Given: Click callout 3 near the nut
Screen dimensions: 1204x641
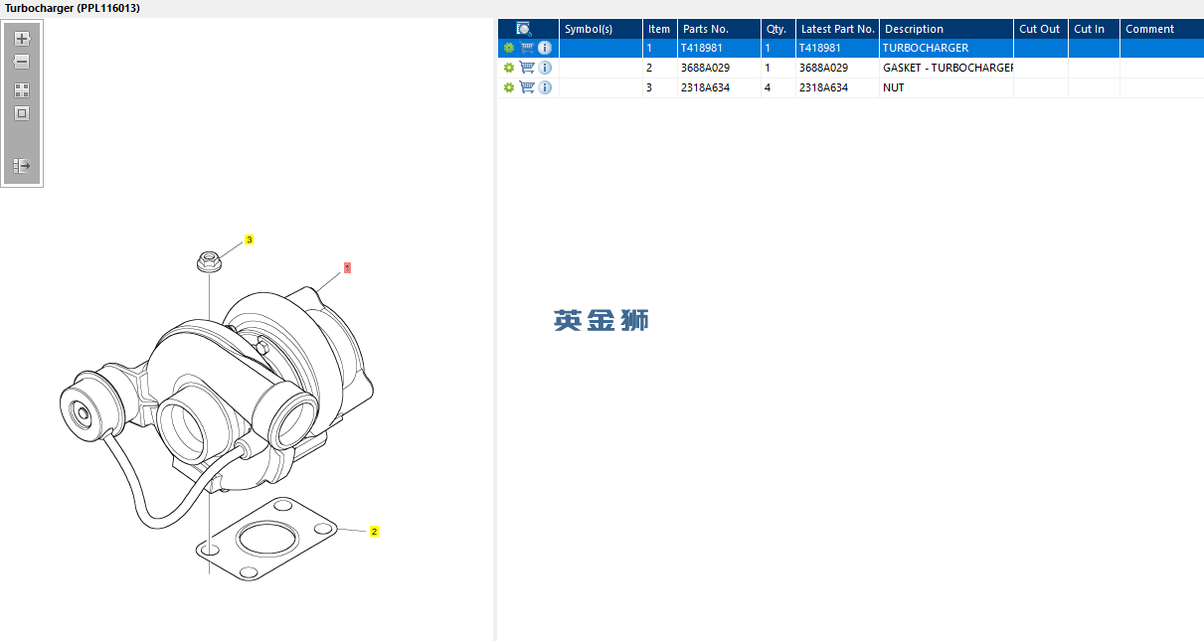Looking at the screenshot, I should [249, 240].
